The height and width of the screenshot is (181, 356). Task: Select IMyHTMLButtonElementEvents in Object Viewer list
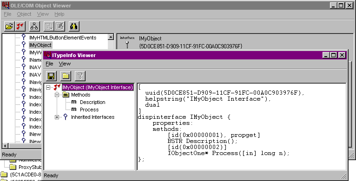point(63,38)
